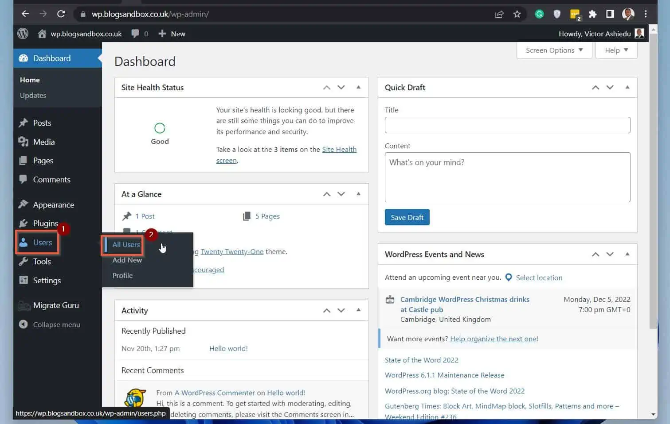Open the Plugins menu item
Image resolution: width=670 pixels, height=424 pixels.
point(45,224)
